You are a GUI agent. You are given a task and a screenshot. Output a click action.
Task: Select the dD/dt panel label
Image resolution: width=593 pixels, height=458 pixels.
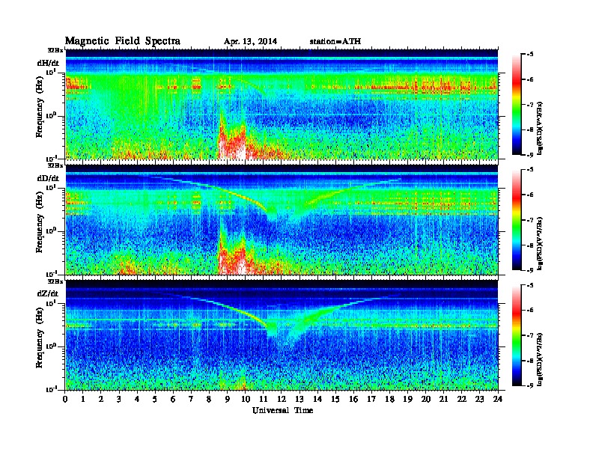click(x=48, y=178)
